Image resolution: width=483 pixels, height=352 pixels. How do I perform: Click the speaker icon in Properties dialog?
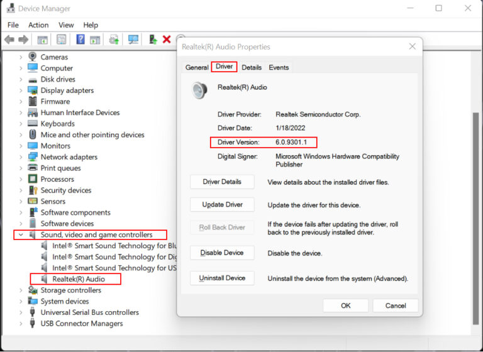[199, 91]
